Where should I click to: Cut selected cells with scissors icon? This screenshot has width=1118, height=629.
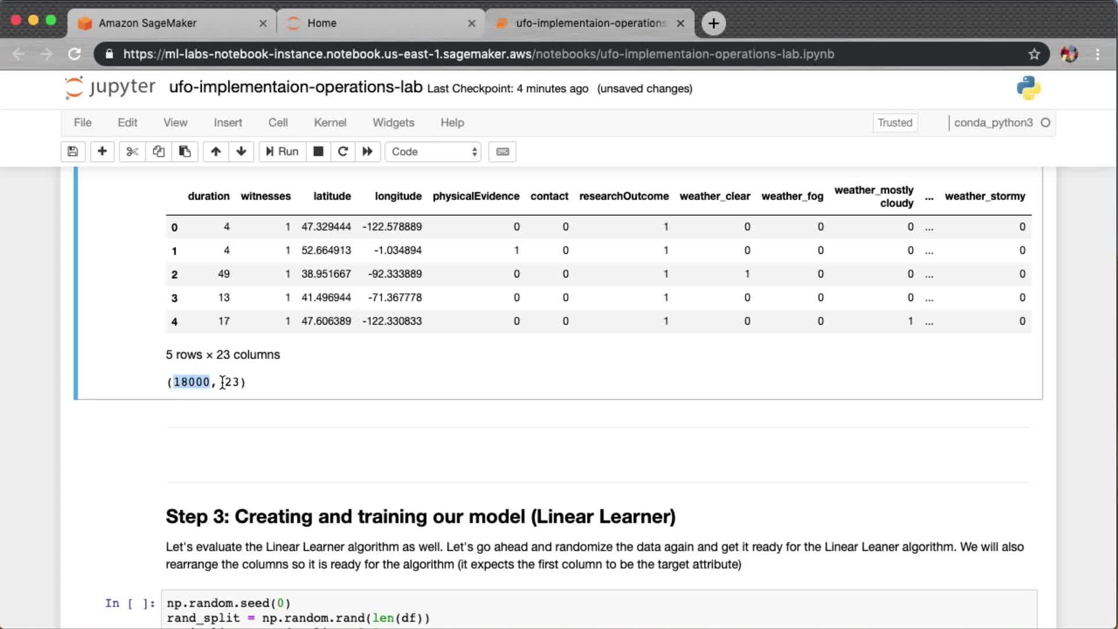pos(132,151)
